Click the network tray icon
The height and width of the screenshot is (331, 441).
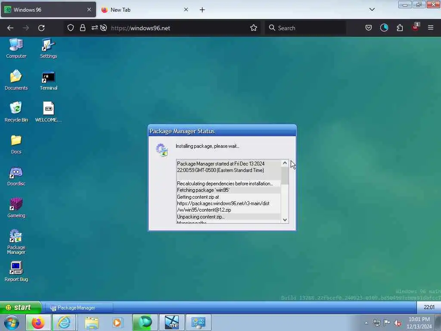376,323
